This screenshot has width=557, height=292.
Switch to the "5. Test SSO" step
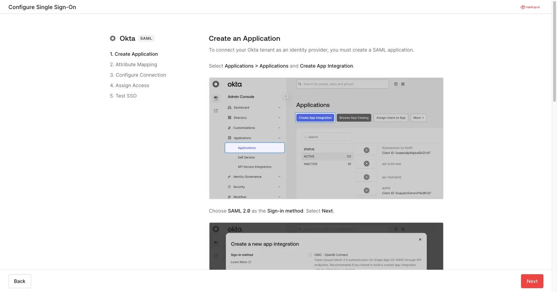[124, 96]
